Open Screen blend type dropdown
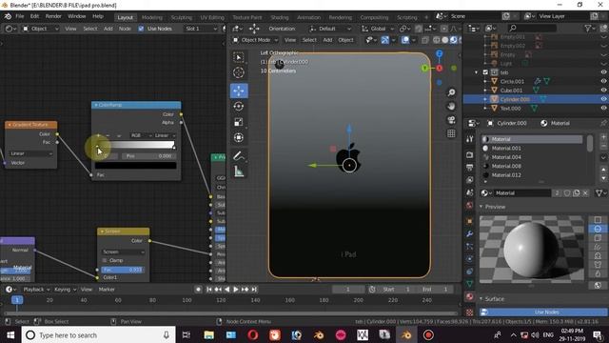Screen dimensions: 609x343 tap(123, 252)
